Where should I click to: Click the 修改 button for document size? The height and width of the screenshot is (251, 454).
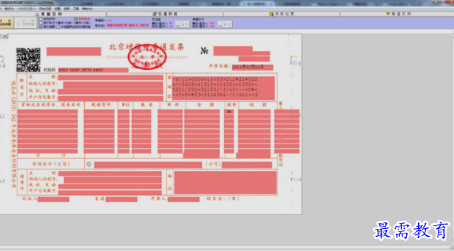pyautogui.click(x=225, y=24)
